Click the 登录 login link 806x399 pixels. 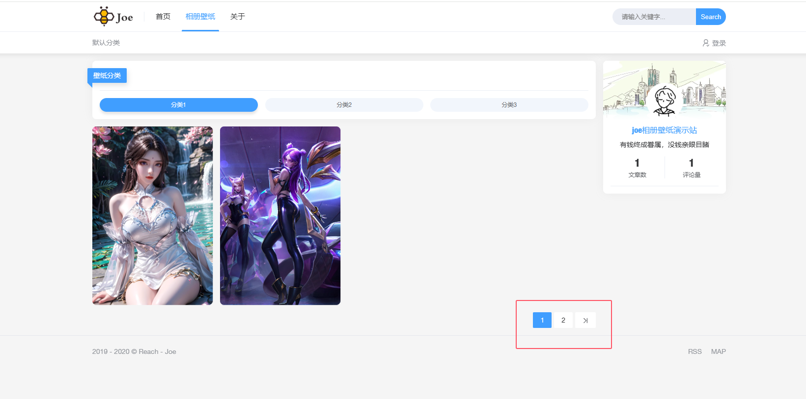(719, 43)
